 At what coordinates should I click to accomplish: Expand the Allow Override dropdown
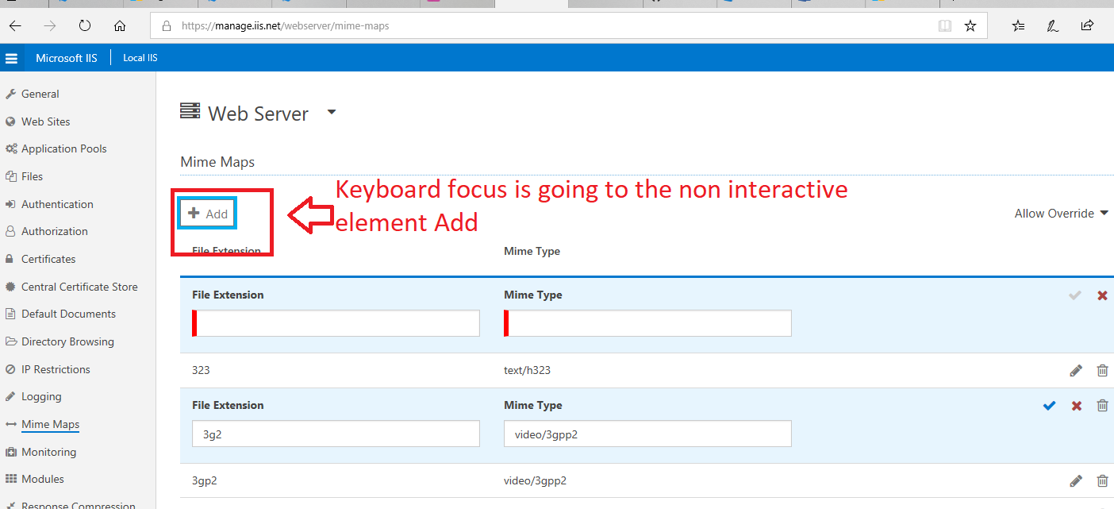point(1061,213)
